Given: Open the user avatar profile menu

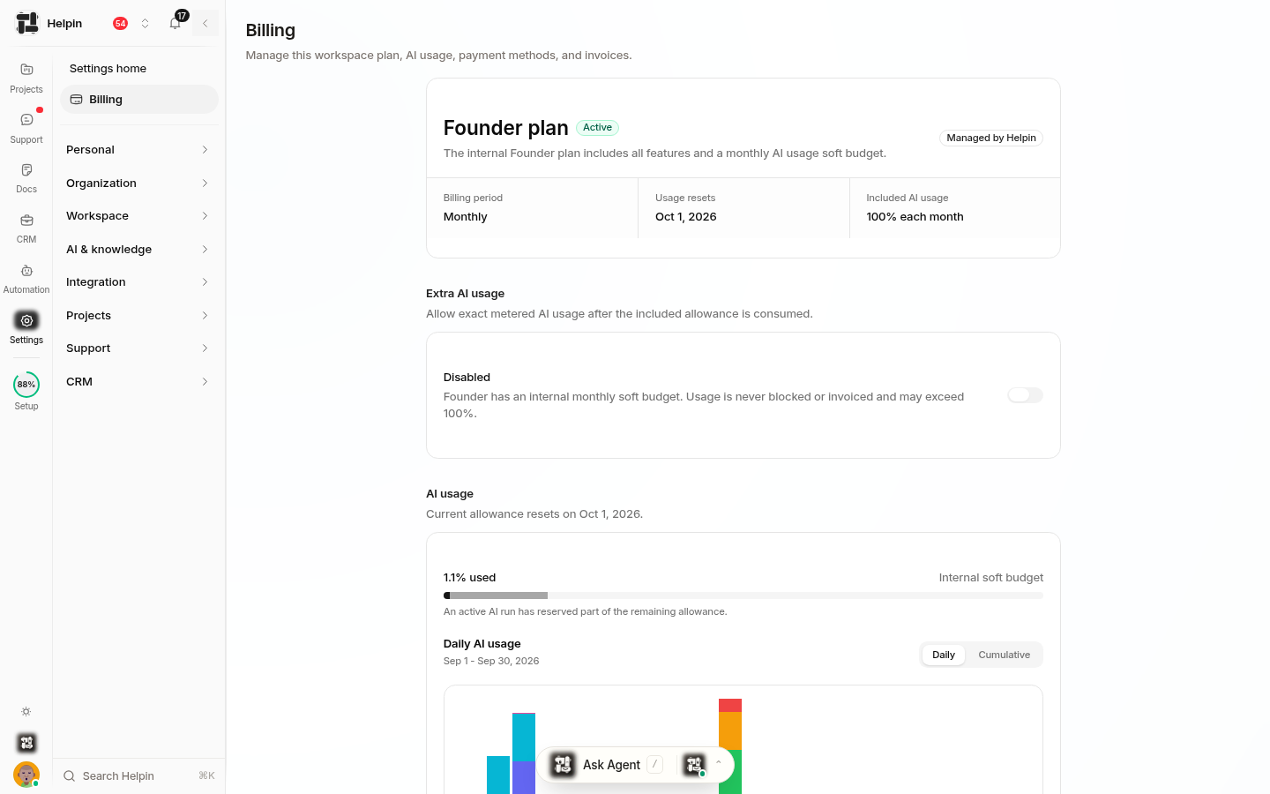Looking at the screenshot, I should pos(26,774).
